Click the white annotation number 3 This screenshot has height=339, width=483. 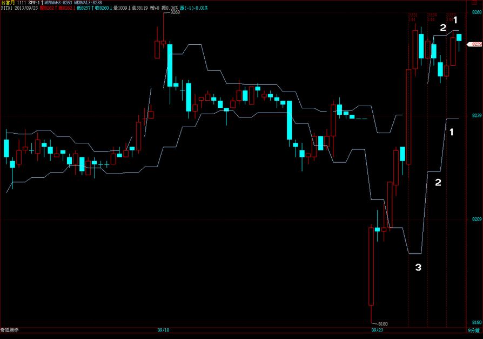(x=418, y=267)
